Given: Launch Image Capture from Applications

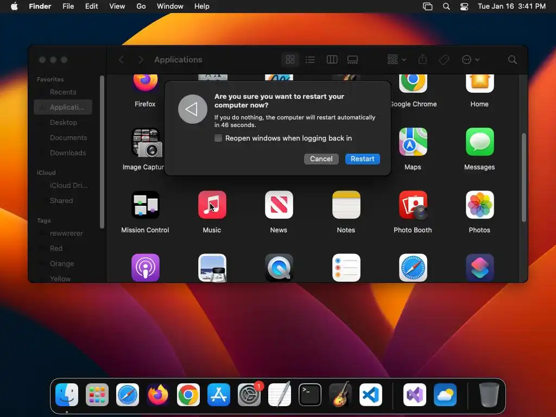Looking at the screenshot, I should (148, 142).
